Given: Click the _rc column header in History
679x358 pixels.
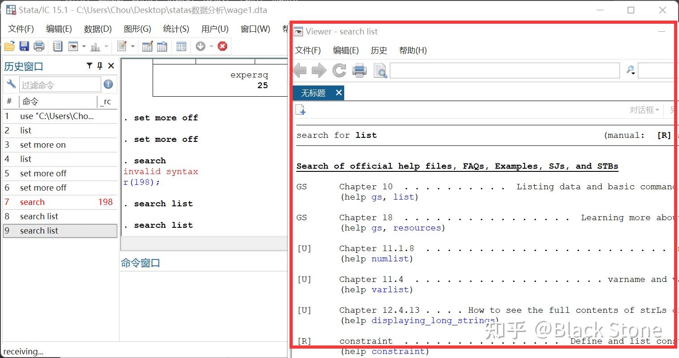Looking at the screenshot, I should coord(107,102).
